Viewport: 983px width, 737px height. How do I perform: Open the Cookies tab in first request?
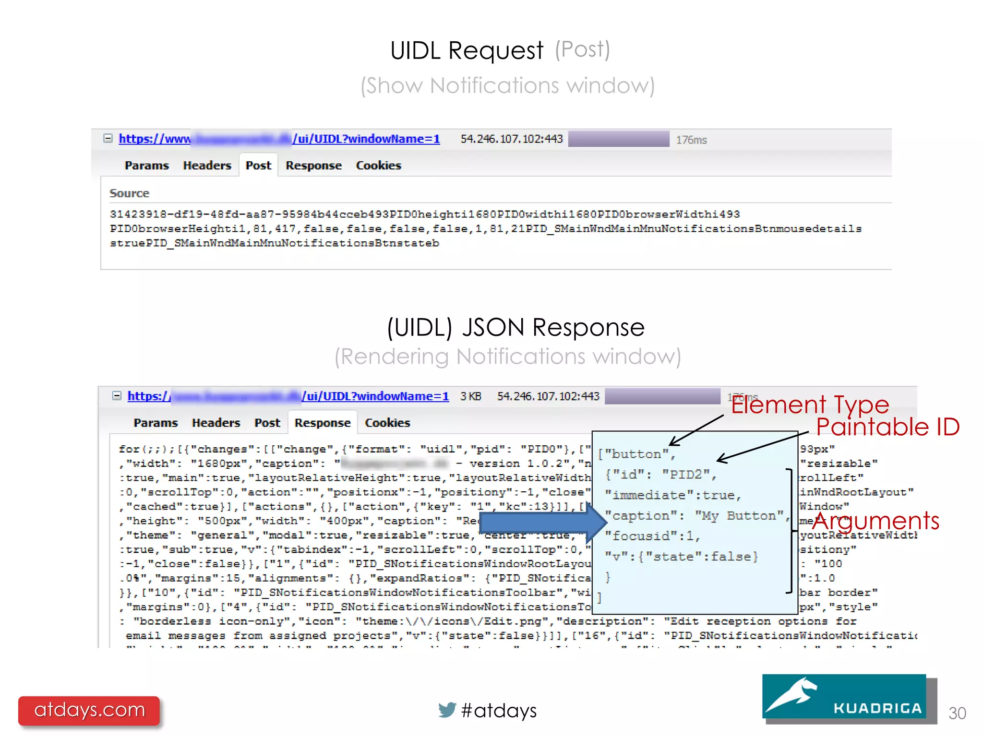378,166
